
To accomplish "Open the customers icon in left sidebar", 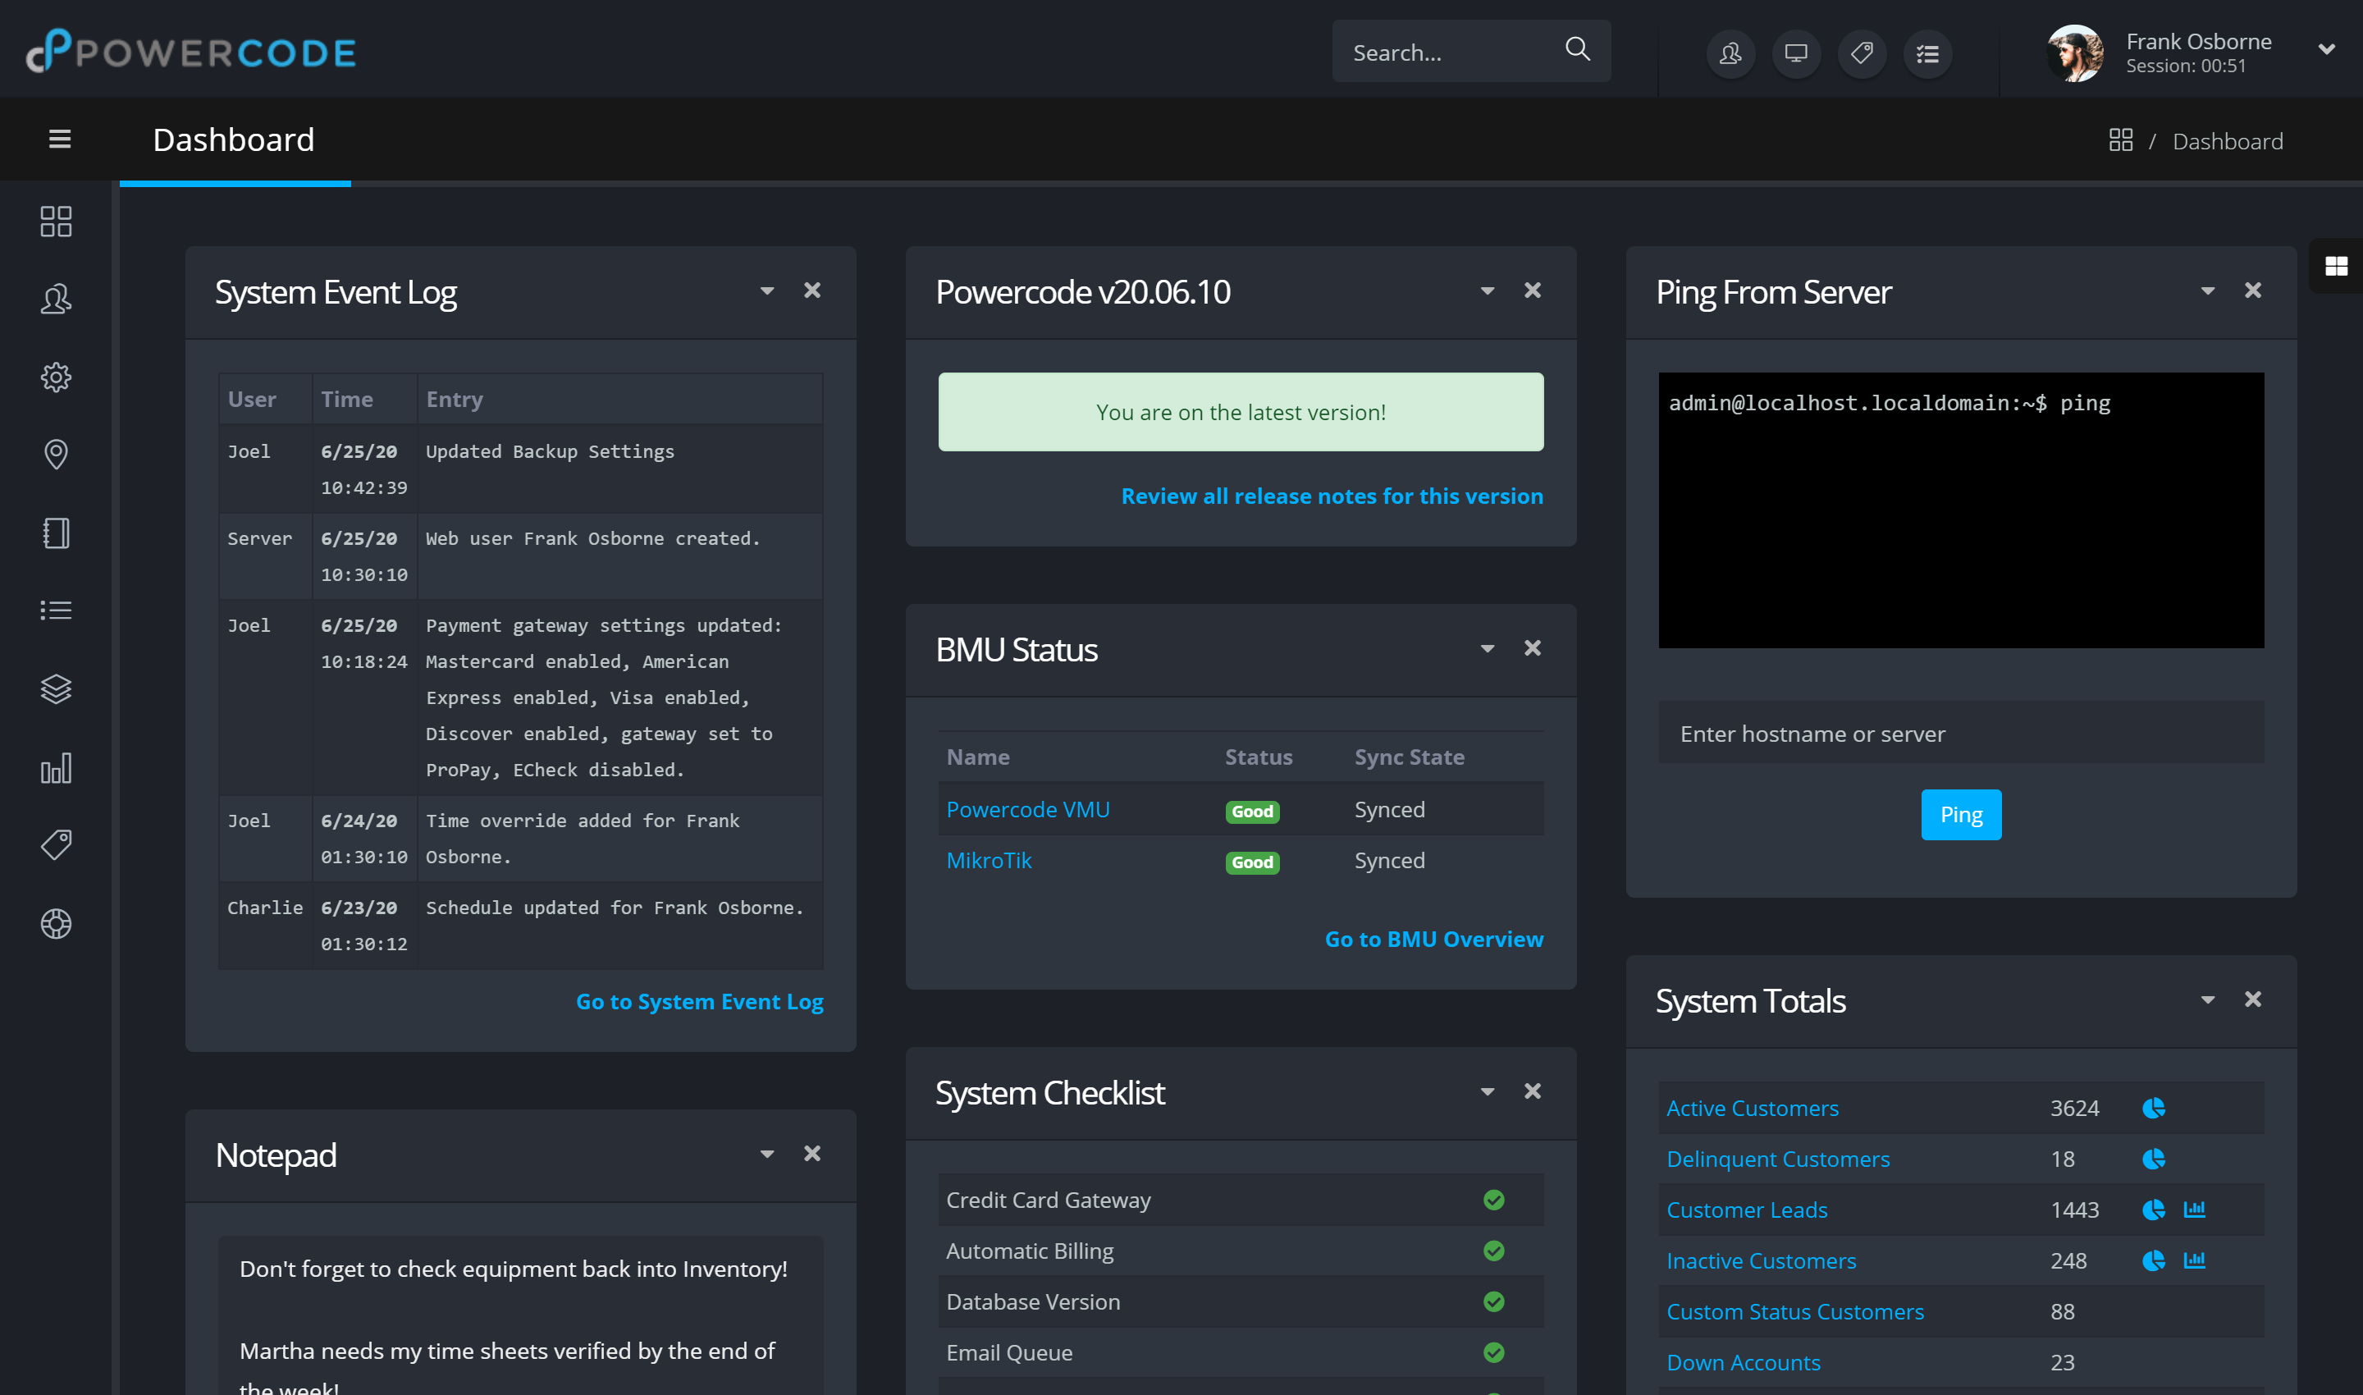I will [x=56, y=299].
